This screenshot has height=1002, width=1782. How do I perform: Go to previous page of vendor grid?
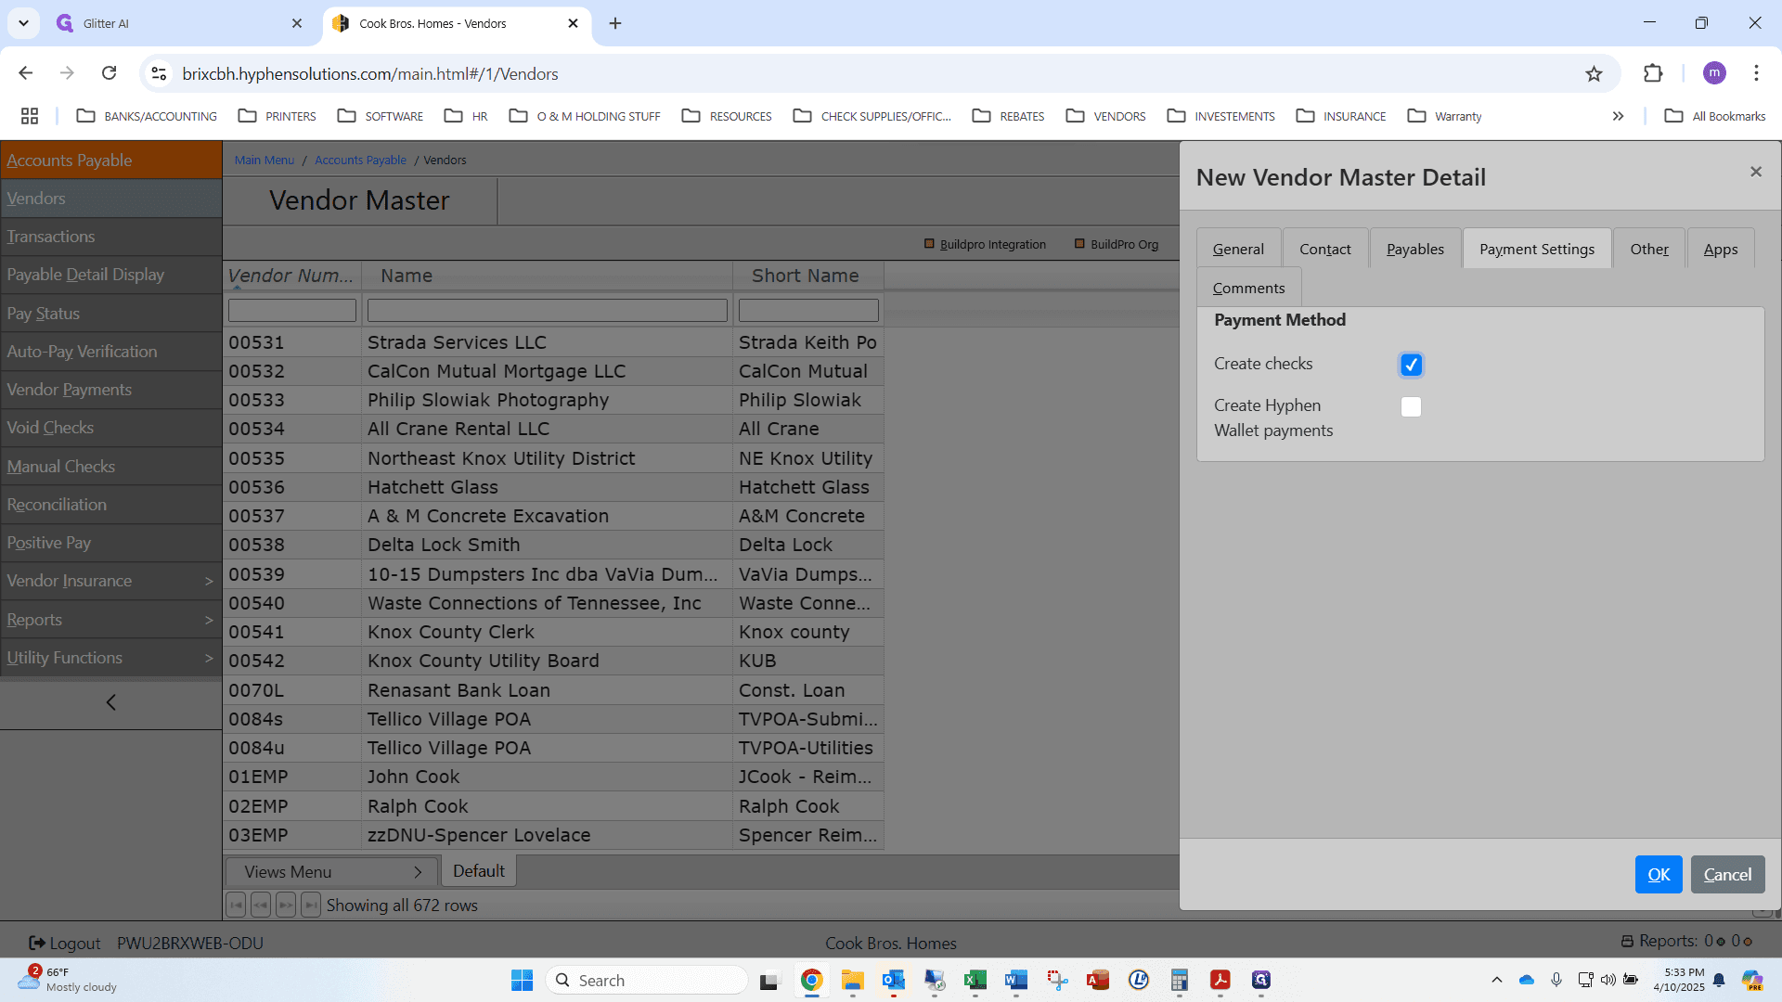pyautogui.click(x=261, y=905)
